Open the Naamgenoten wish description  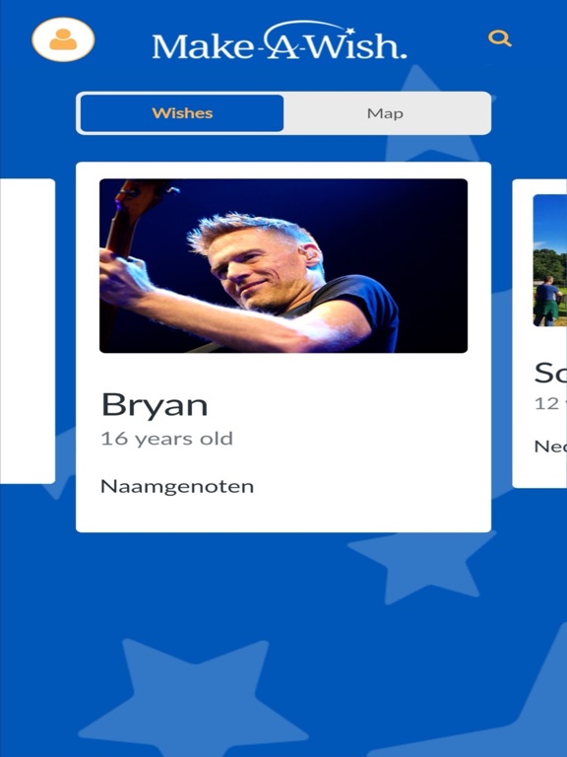pyautogui.click(x=177, y=486)
